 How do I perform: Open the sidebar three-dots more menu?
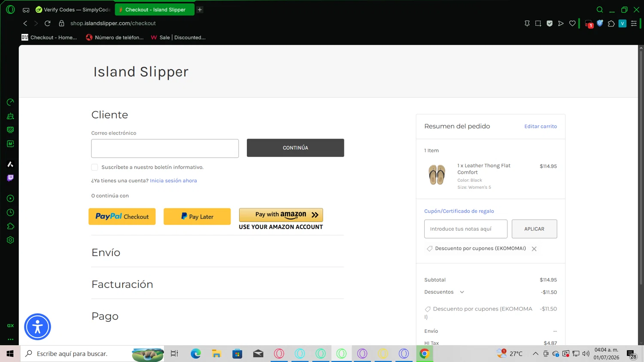coord(10,339)
